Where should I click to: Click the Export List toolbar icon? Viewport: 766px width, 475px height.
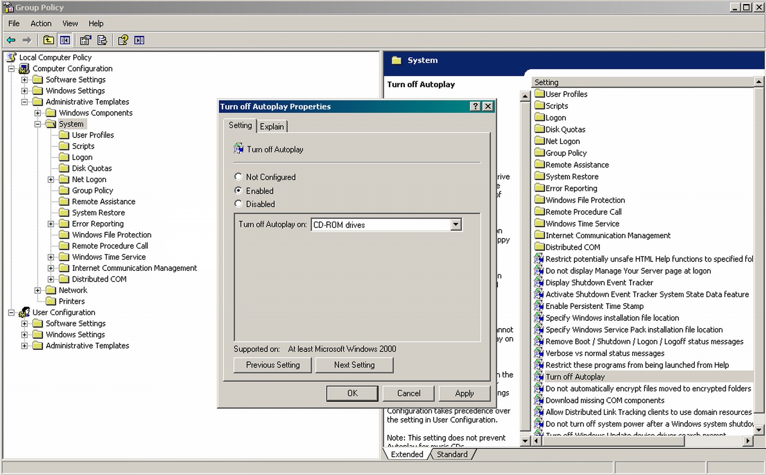102,40
